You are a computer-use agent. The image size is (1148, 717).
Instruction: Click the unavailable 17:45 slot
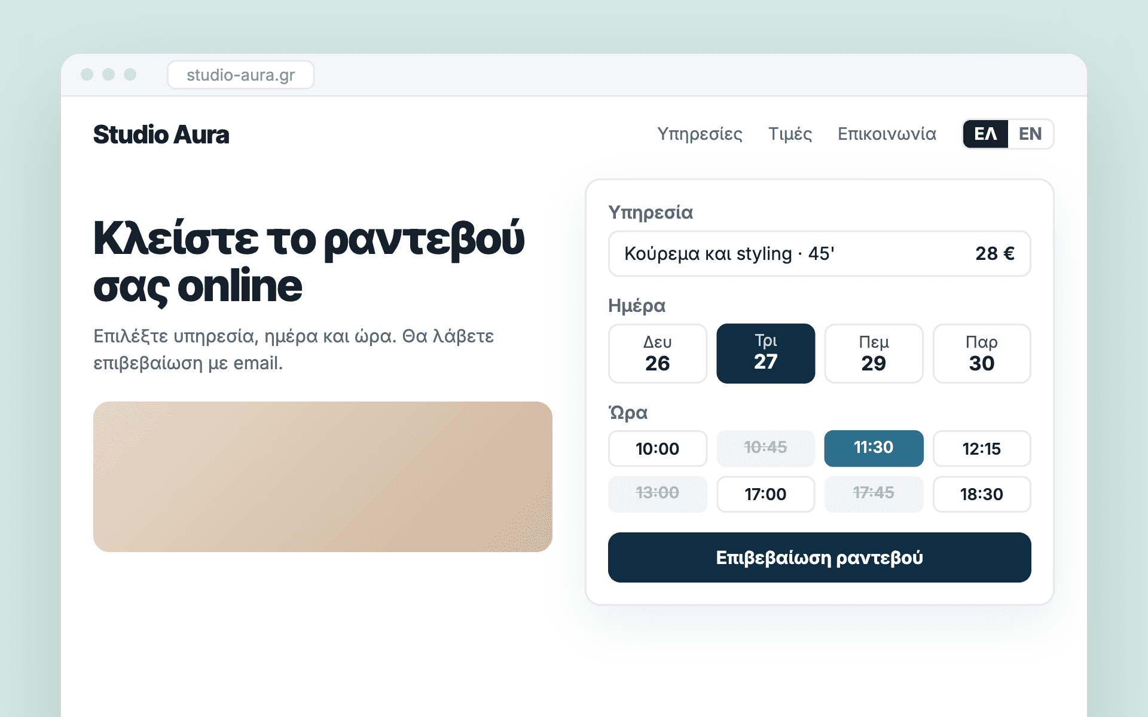(x=874, y=494)
